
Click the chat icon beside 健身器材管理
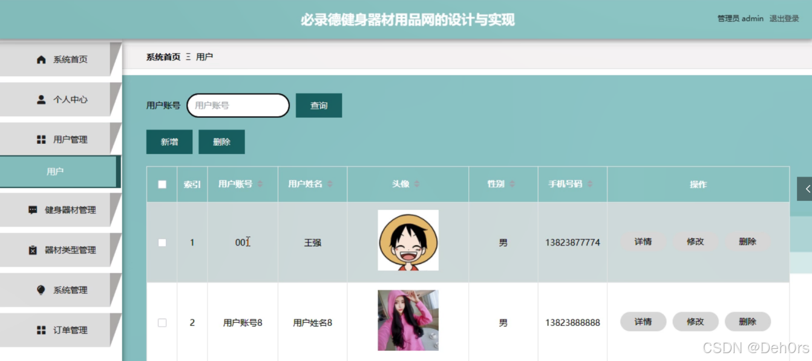(x=33, y=210)
